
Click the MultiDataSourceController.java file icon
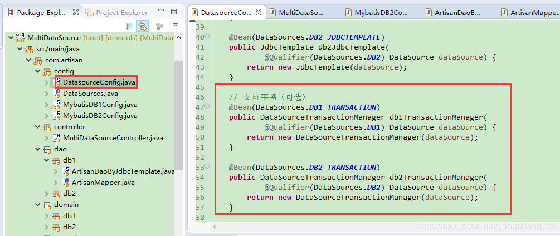[56, 138]
